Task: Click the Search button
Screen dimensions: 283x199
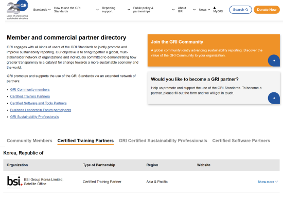Action: (240, 10)
